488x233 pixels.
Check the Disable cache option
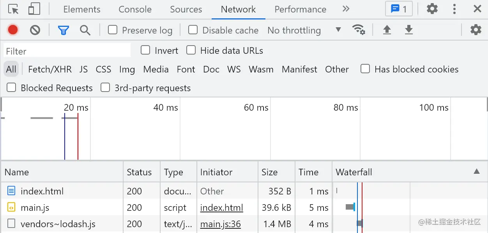[193, 30]
